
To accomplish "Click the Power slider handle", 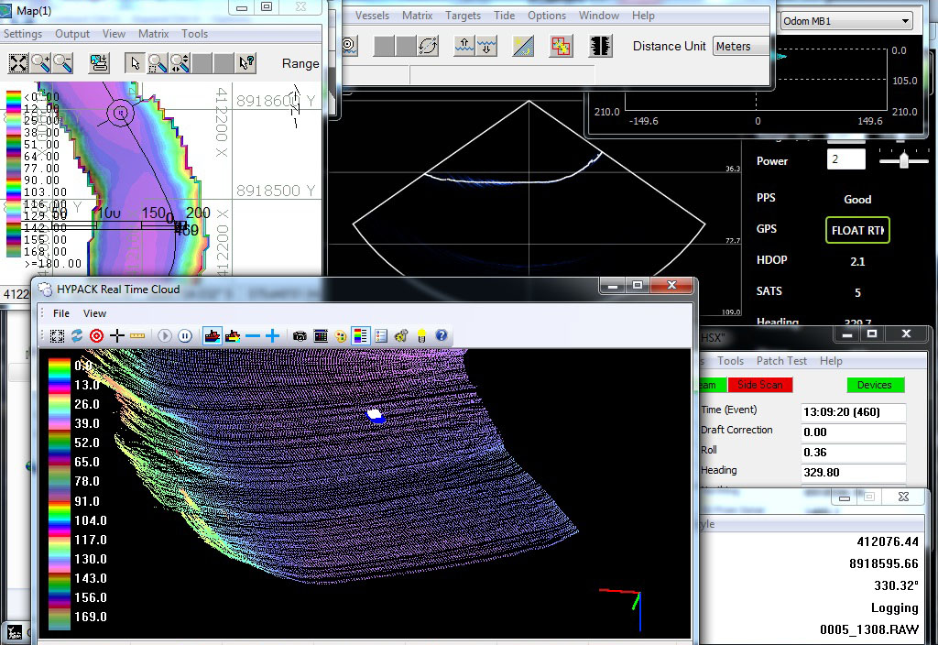I will coord(904,159).
